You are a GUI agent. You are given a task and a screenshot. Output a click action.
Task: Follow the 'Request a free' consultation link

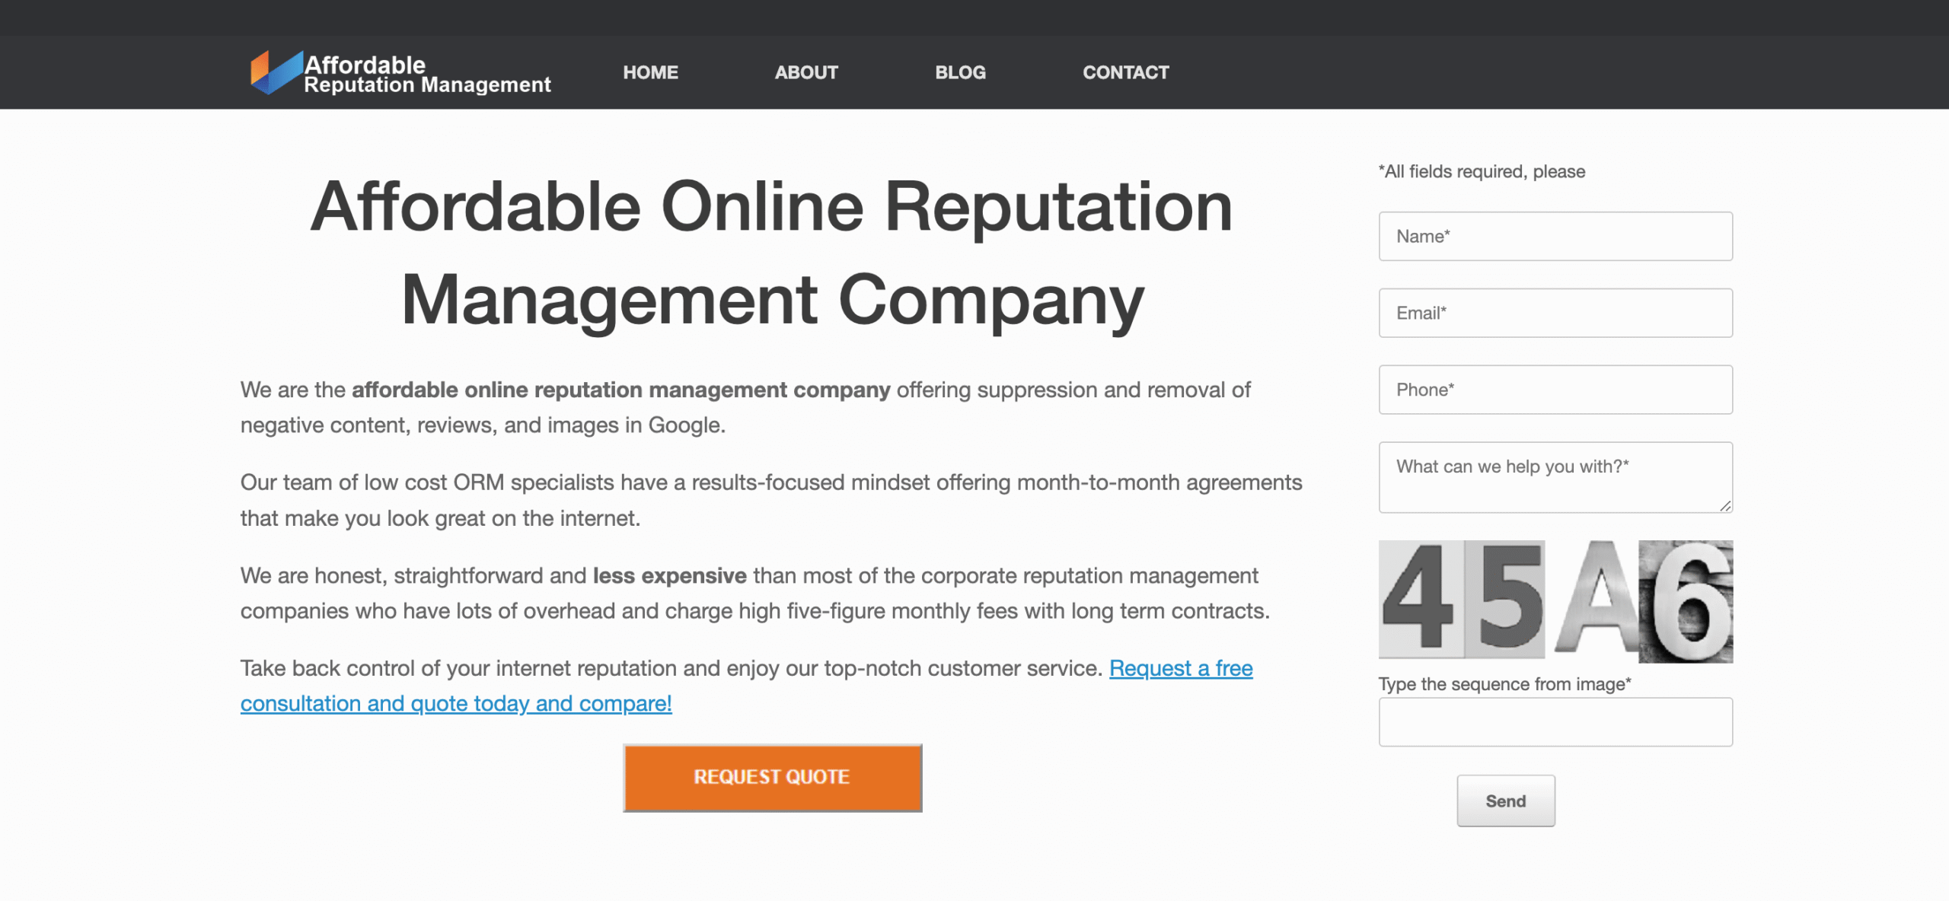(1180, 668)
